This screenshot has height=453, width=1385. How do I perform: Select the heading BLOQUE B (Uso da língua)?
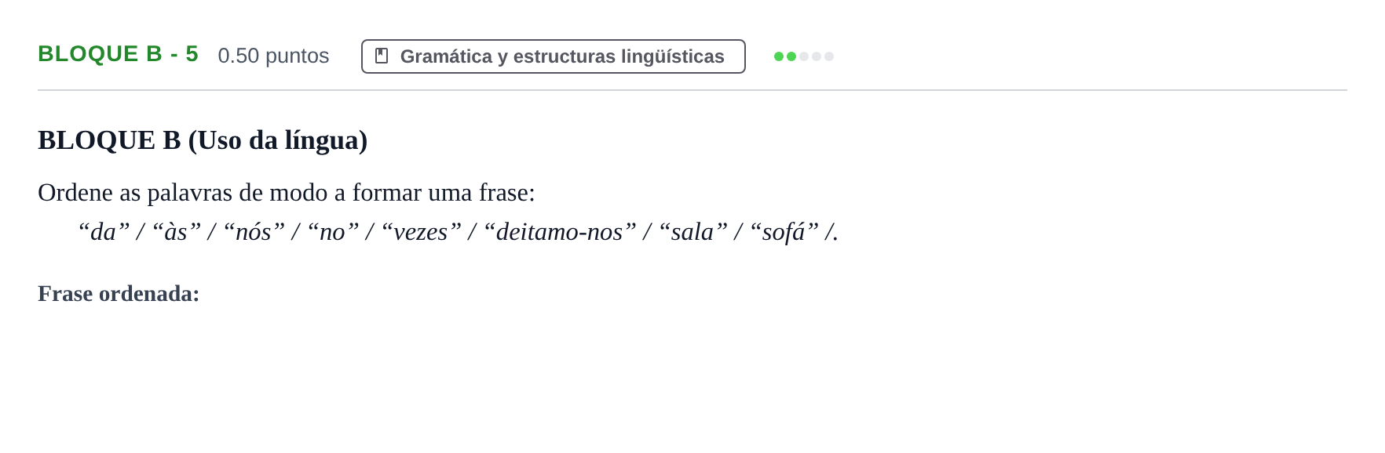tap(203, 140)
